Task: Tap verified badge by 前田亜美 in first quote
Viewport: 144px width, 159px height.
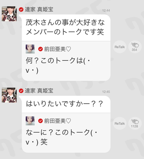Action: pos(40,49)
